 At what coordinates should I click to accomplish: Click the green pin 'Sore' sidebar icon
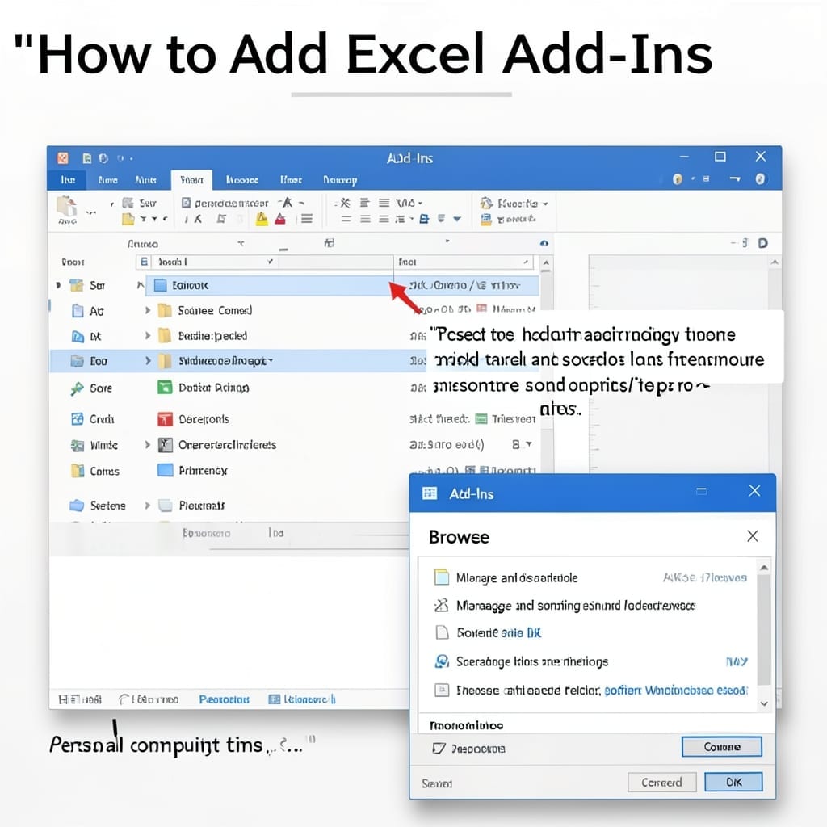(78, 388)
